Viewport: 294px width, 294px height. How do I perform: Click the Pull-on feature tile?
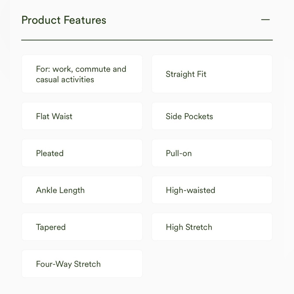pyautogui.click(x=212, y=153)
